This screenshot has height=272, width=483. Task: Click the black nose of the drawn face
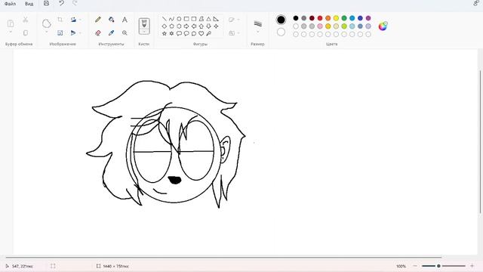174,180
